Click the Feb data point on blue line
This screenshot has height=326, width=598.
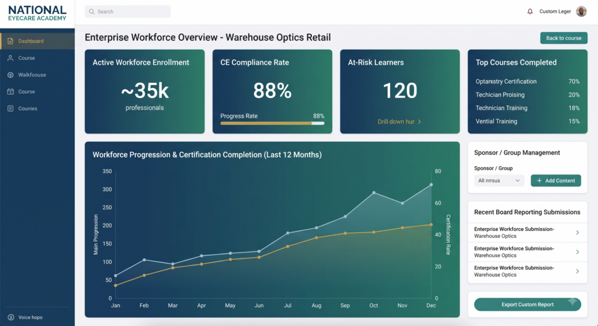point(144,260)
